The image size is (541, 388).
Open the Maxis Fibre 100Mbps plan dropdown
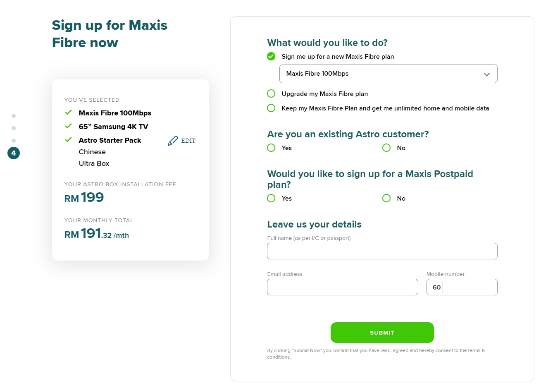[x=388, y=74]
